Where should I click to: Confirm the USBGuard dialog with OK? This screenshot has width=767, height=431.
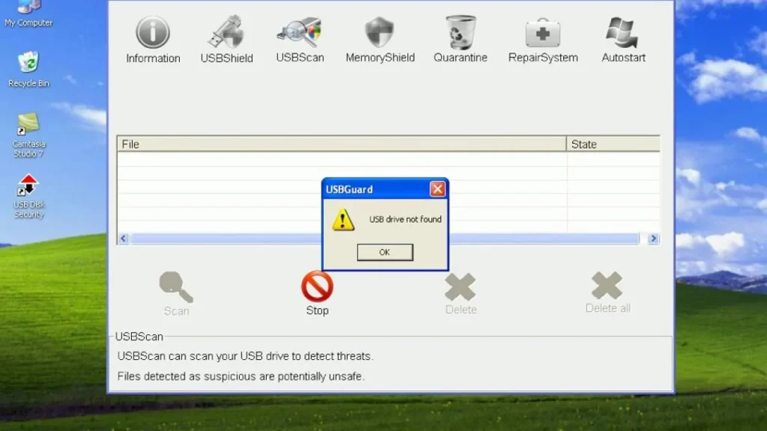tap(385, 252)
